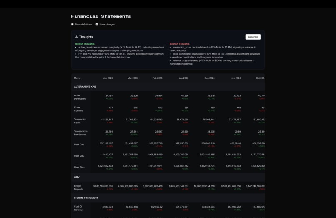
Task: Click the Active Developers value 34.167
Action: click(x=109, y=95)
